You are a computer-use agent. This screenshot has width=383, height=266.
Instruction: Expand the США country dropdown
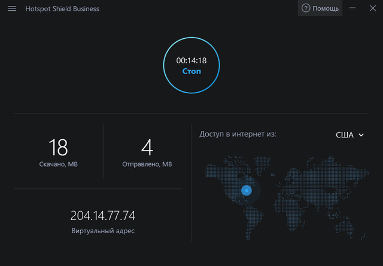pyautogui.click(x=349, y=135)
